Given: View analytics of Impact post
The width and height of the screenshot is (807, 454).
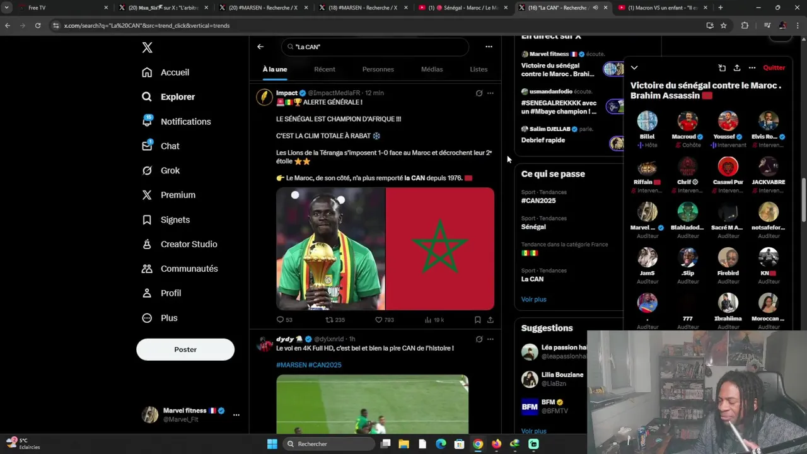Looking at the screenshot, I should point(434,320).
